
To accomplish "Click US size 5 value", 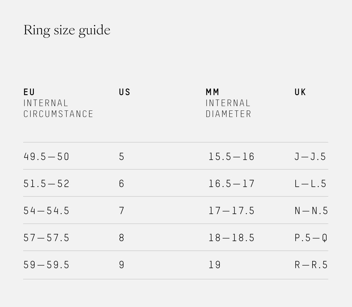I will click(122, 157).
